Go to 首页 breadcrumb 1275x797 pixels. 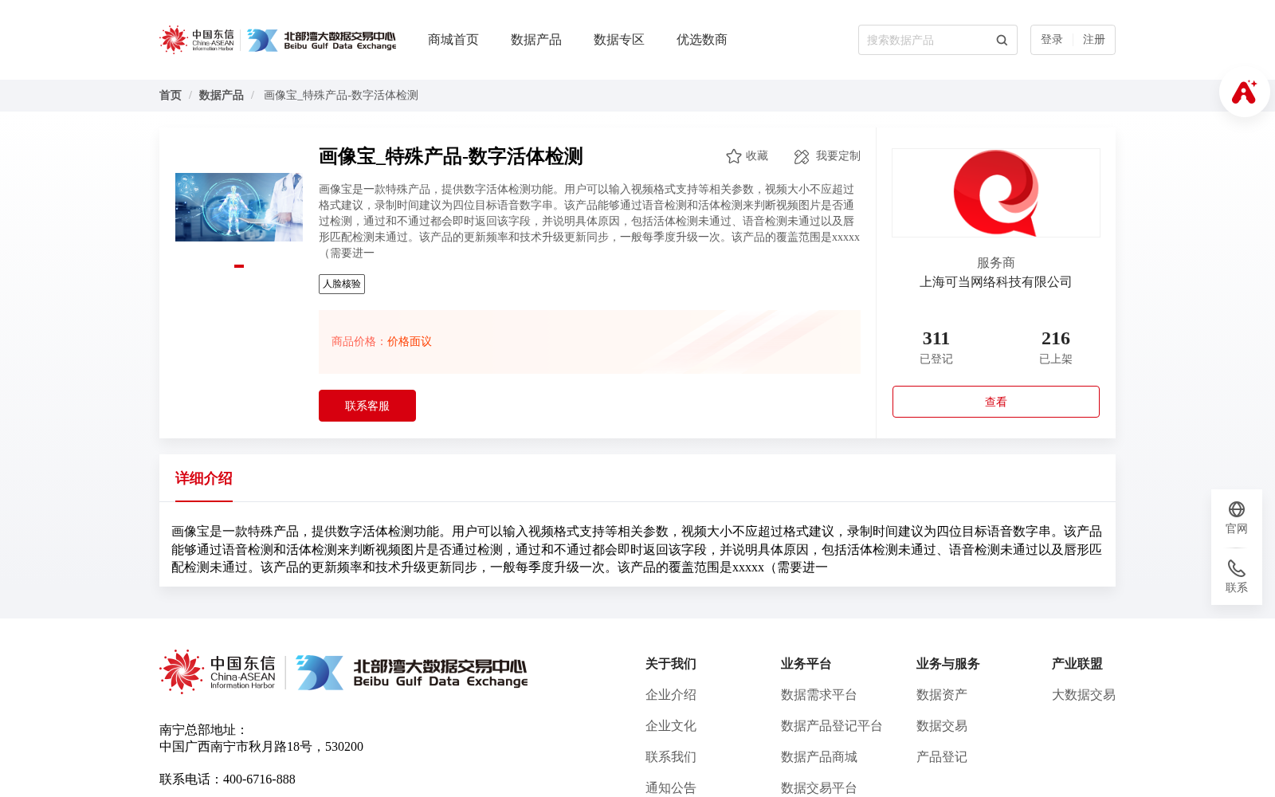[x=171, y=96]
